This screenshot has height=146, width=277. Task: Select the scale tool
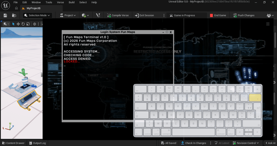(28, 24)
